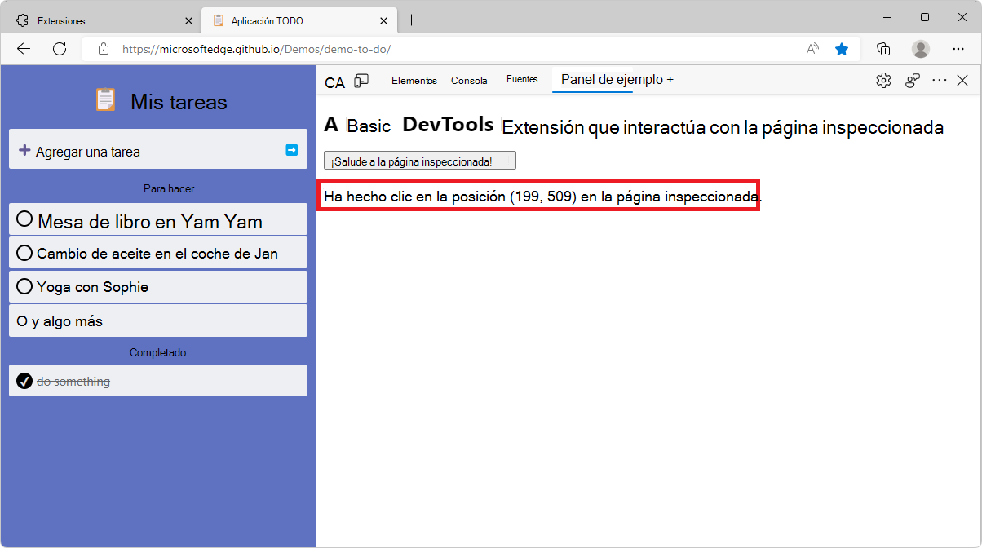Click the site information lock icon
This screenshot has width=982, height=548.
pyautogui.click(x=104, y=49)
